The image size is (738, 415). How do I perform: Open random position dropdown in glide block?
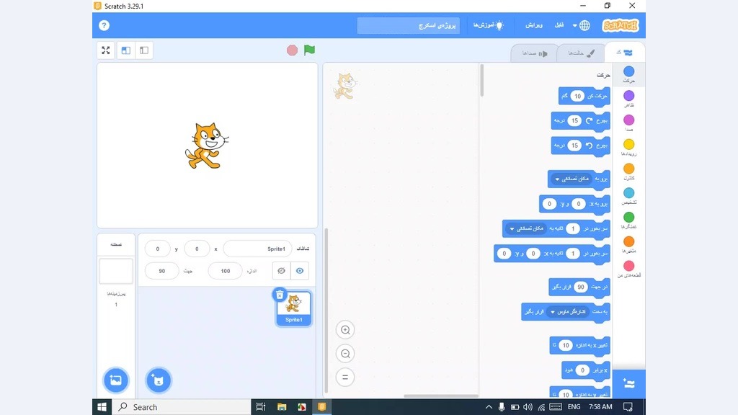pyautogui.click(x=526, y=228)
